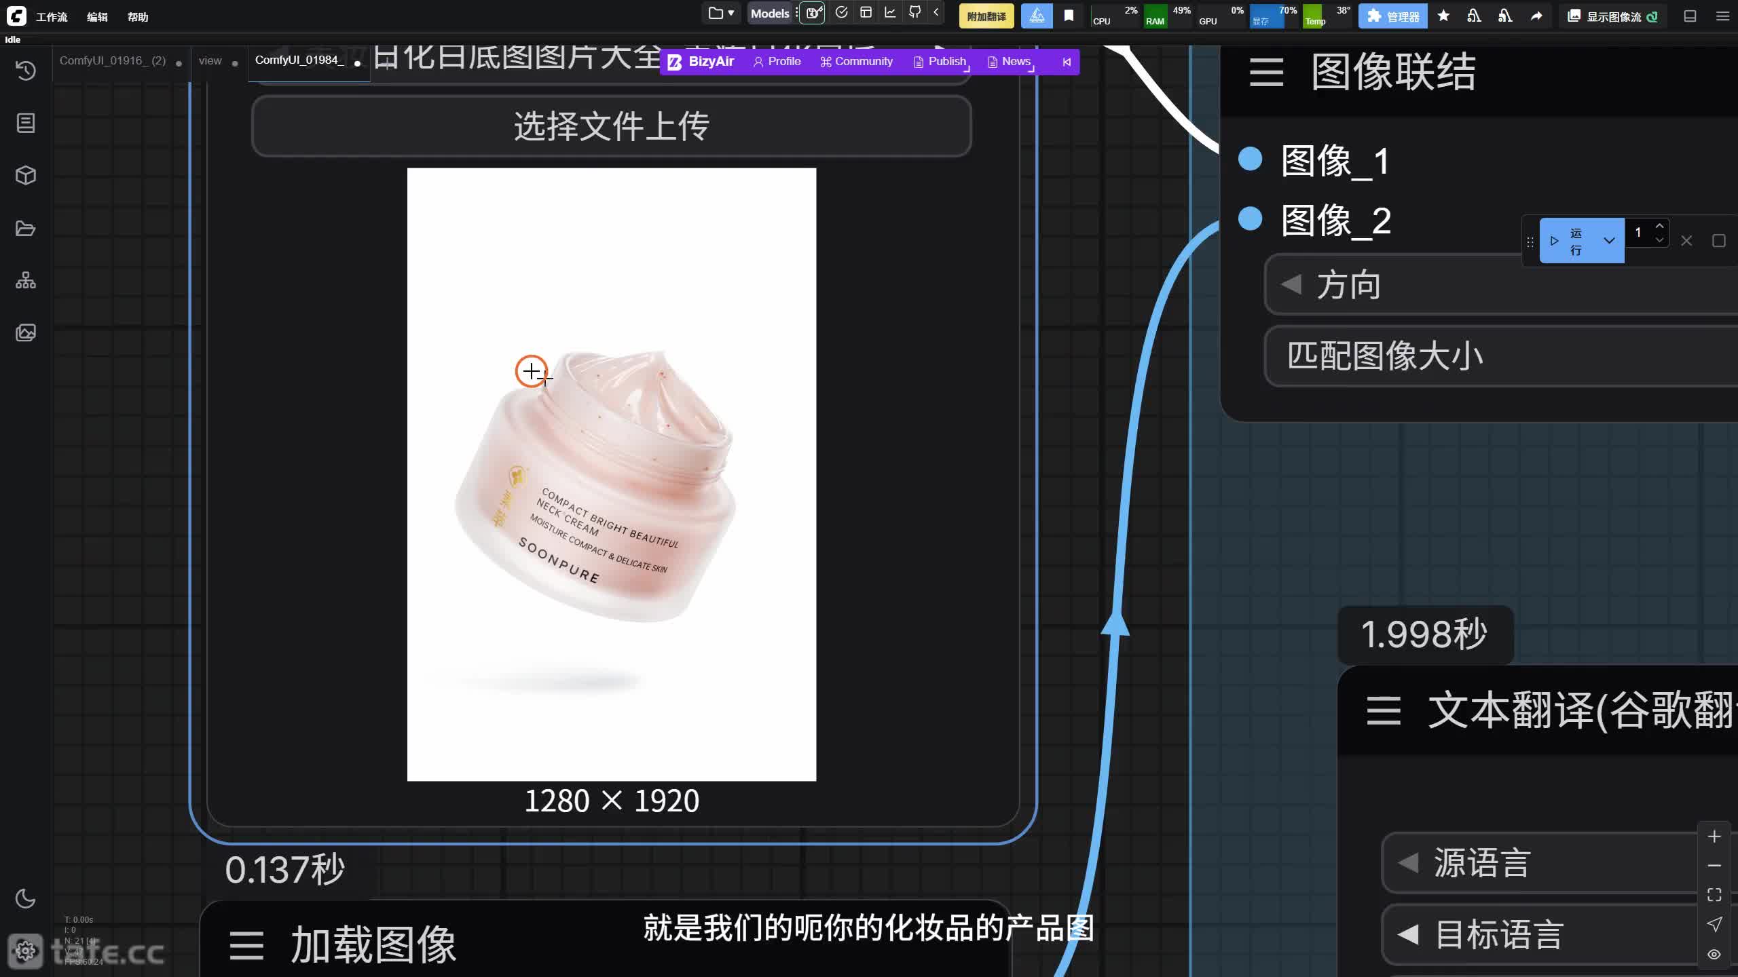The image size is (1738, 977).
Task: Open the node hierarchy sidebar icon
Action: click(x=26, y=280)
